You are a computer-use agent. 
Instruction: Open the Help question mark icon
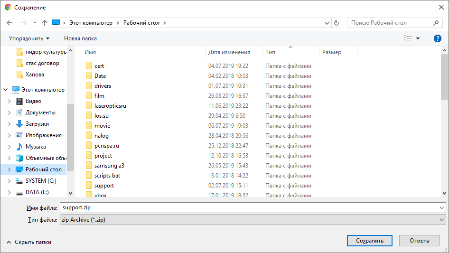coord(438,38)
